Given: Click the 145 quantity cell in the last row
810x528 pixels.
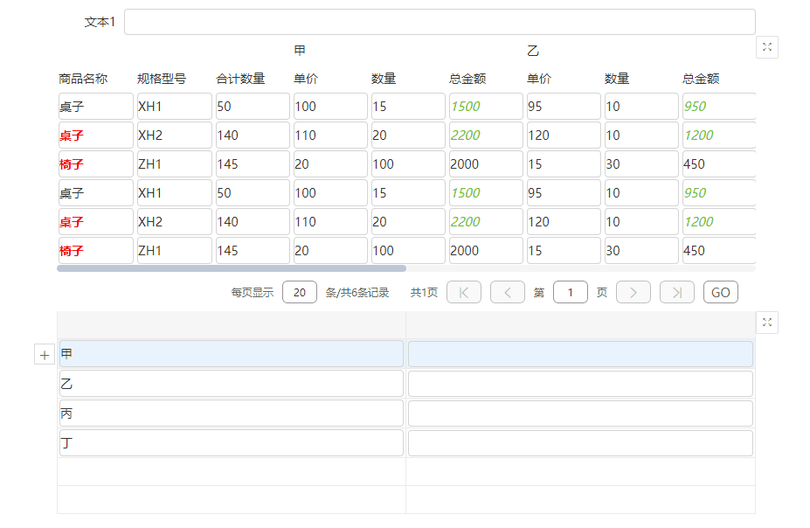Looking at the screenshot, I should (253, 251).
